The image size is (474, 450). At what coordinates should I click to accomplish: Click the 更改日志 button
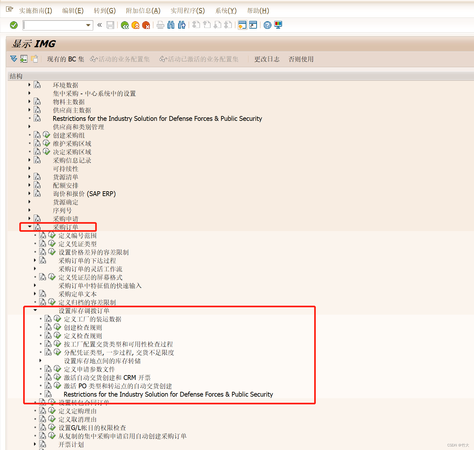267,59
